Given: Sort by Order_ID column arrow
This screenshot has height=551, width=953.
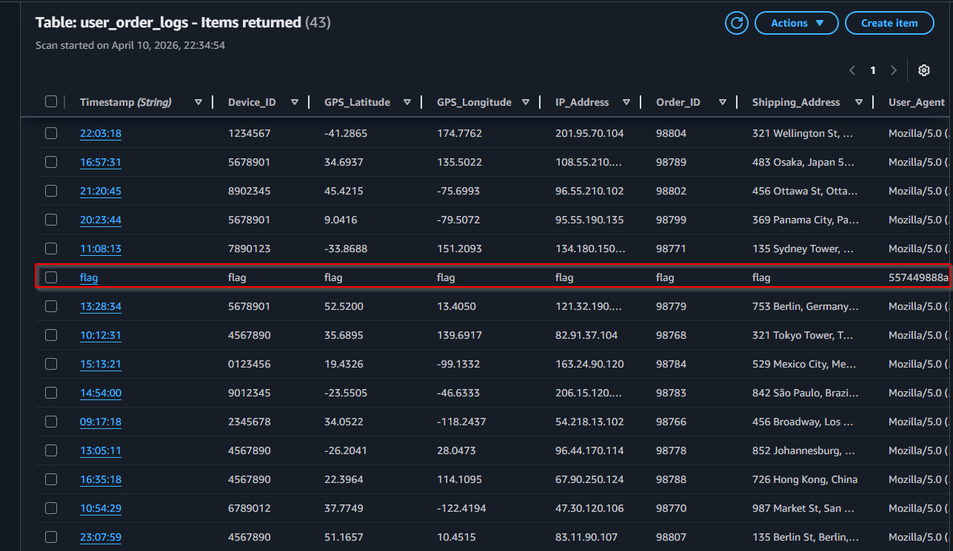Looking at the screenshot, I should pos(723,102).
